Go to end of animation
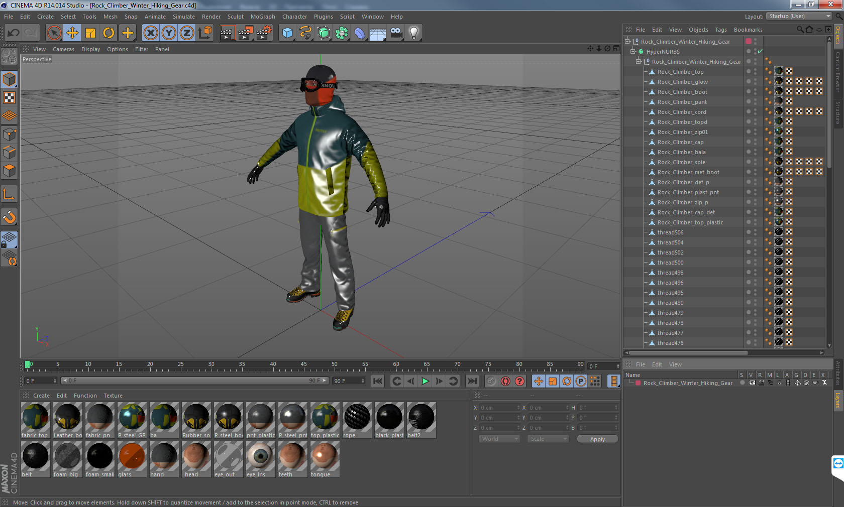844x507 pixels. (x=472, y=381)
